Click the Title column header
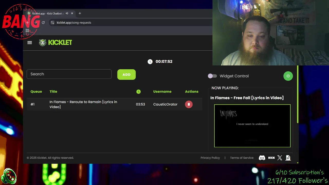Viewport: 329px width, 185px height. pyautogui.click(x=53, y=91)
